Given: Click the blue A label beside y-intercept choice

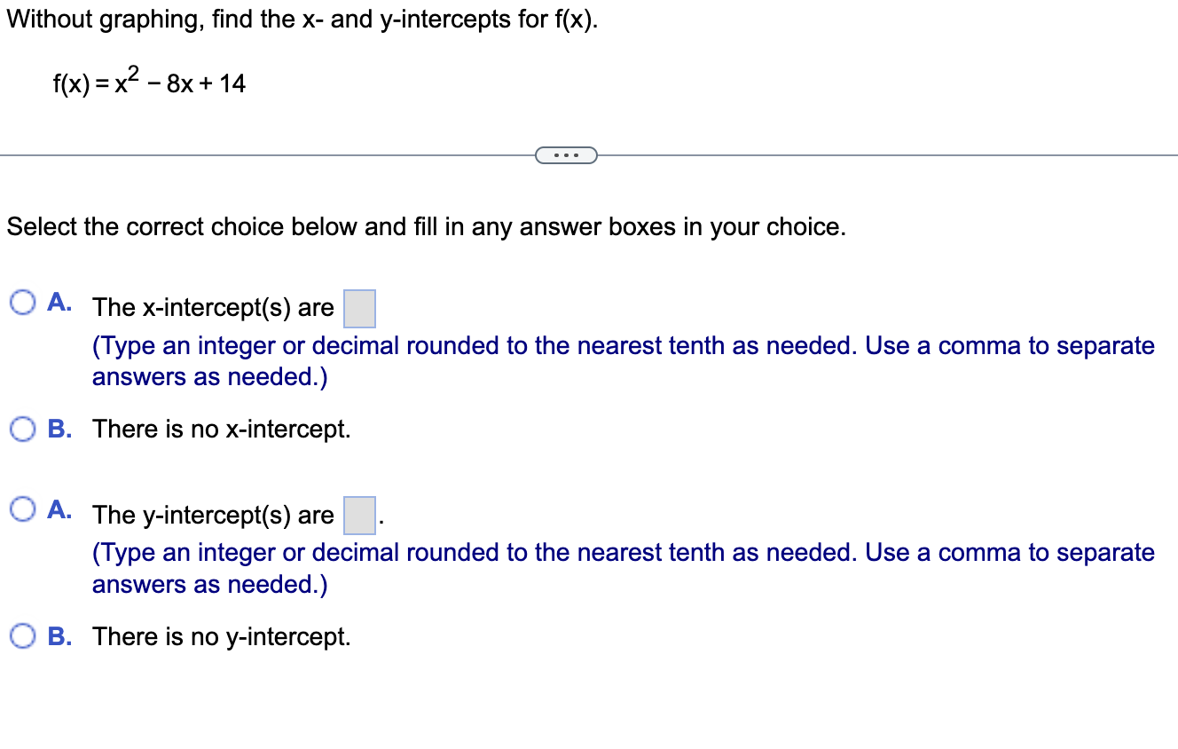Looking at the screenshot, I should [x=58, y=509].
